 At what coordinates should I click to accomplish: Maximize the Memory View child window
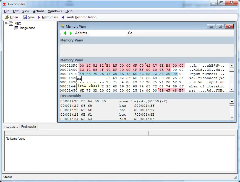coord(220,27)
